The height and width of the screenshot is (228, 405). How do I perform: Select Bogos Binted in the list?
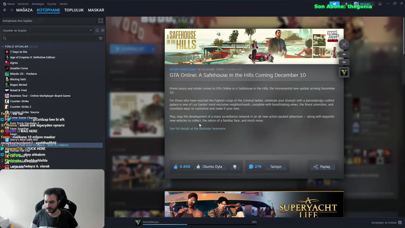coord(18,85)
